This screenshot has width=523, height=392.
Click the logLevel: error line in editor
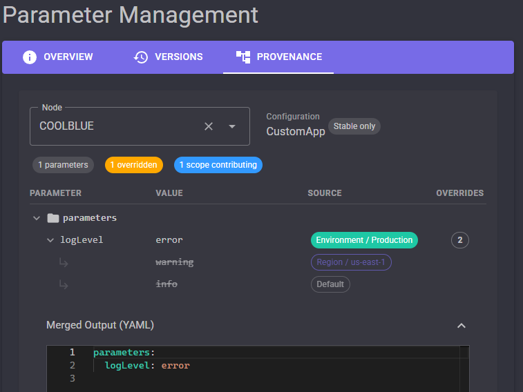[147, 366]
